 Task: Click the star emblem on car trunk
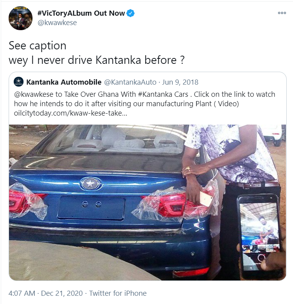(90, 183)
